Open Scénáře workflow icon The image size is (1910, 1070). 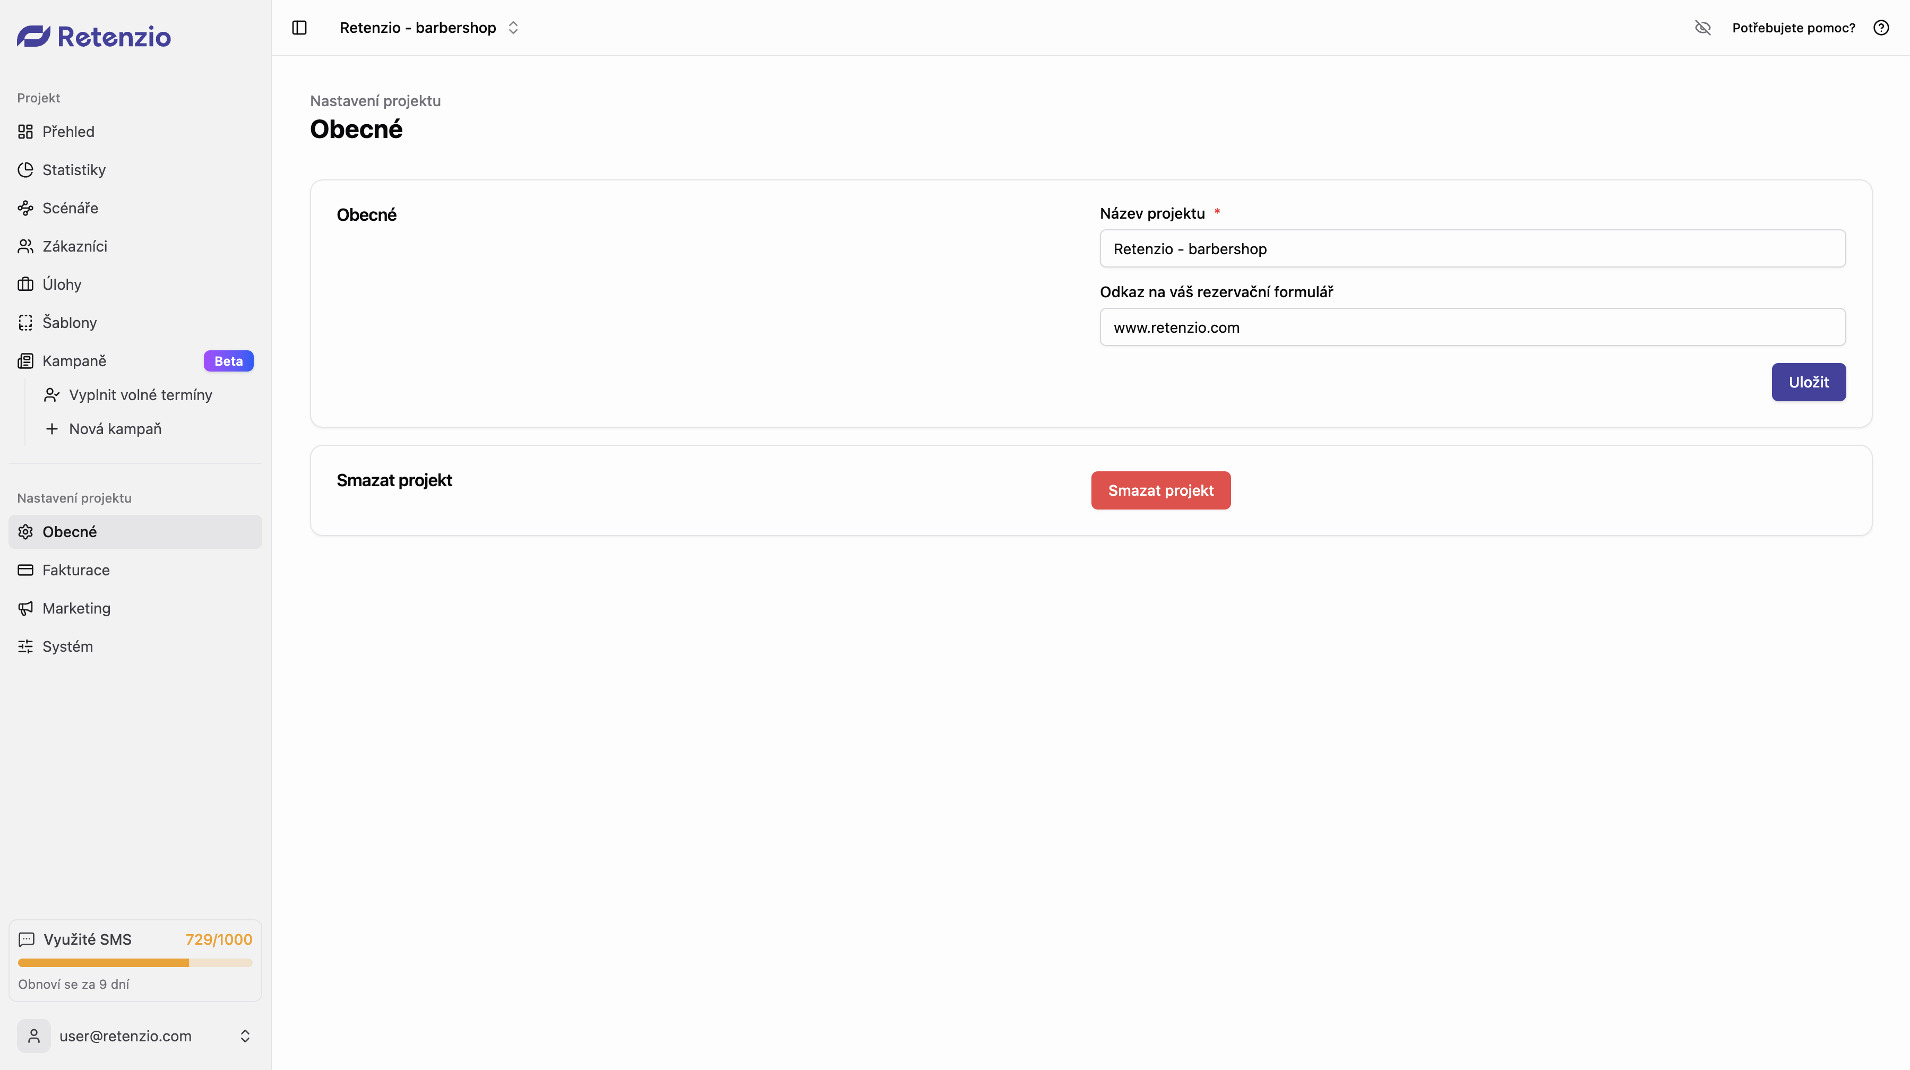pos(25,208)
